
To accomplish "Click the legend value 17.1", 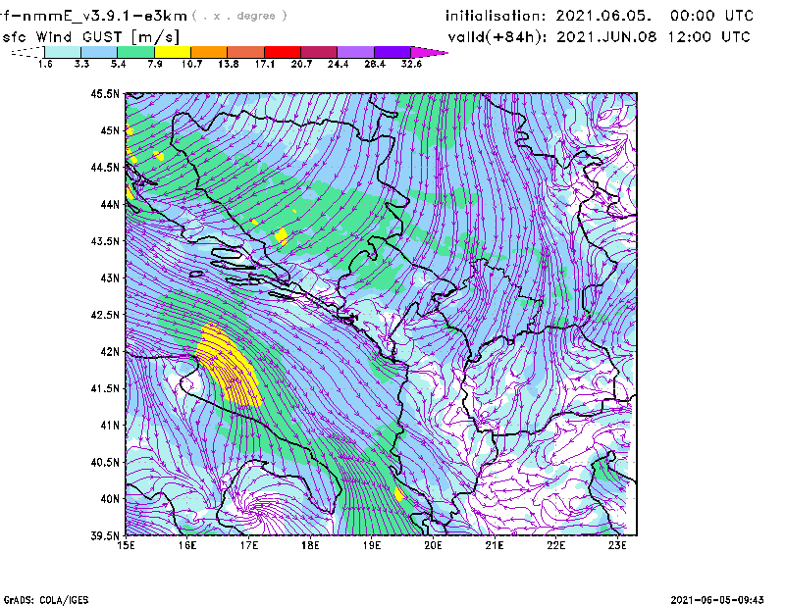I will pyautogui.click(x=265, y=64).
